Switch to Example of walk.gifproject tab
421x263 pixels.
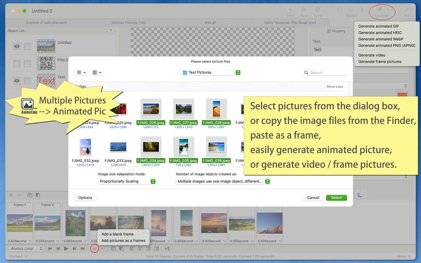[x=46, y=22]
